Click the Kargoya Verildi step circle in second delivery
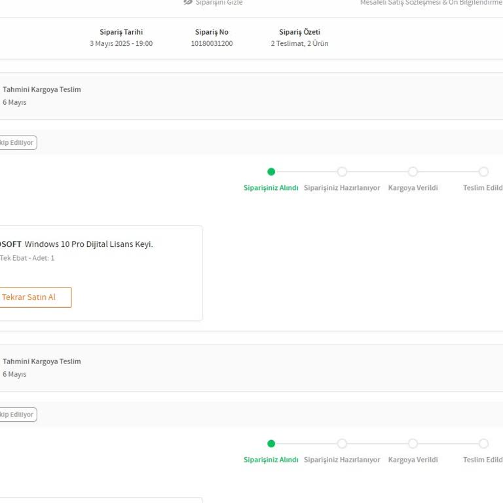Screen dimensions: 503x503 pyautogui.click(x=413, y=443)
